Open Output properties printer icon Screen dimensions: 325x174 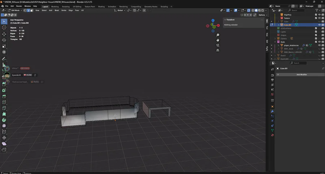pos(272,80)
